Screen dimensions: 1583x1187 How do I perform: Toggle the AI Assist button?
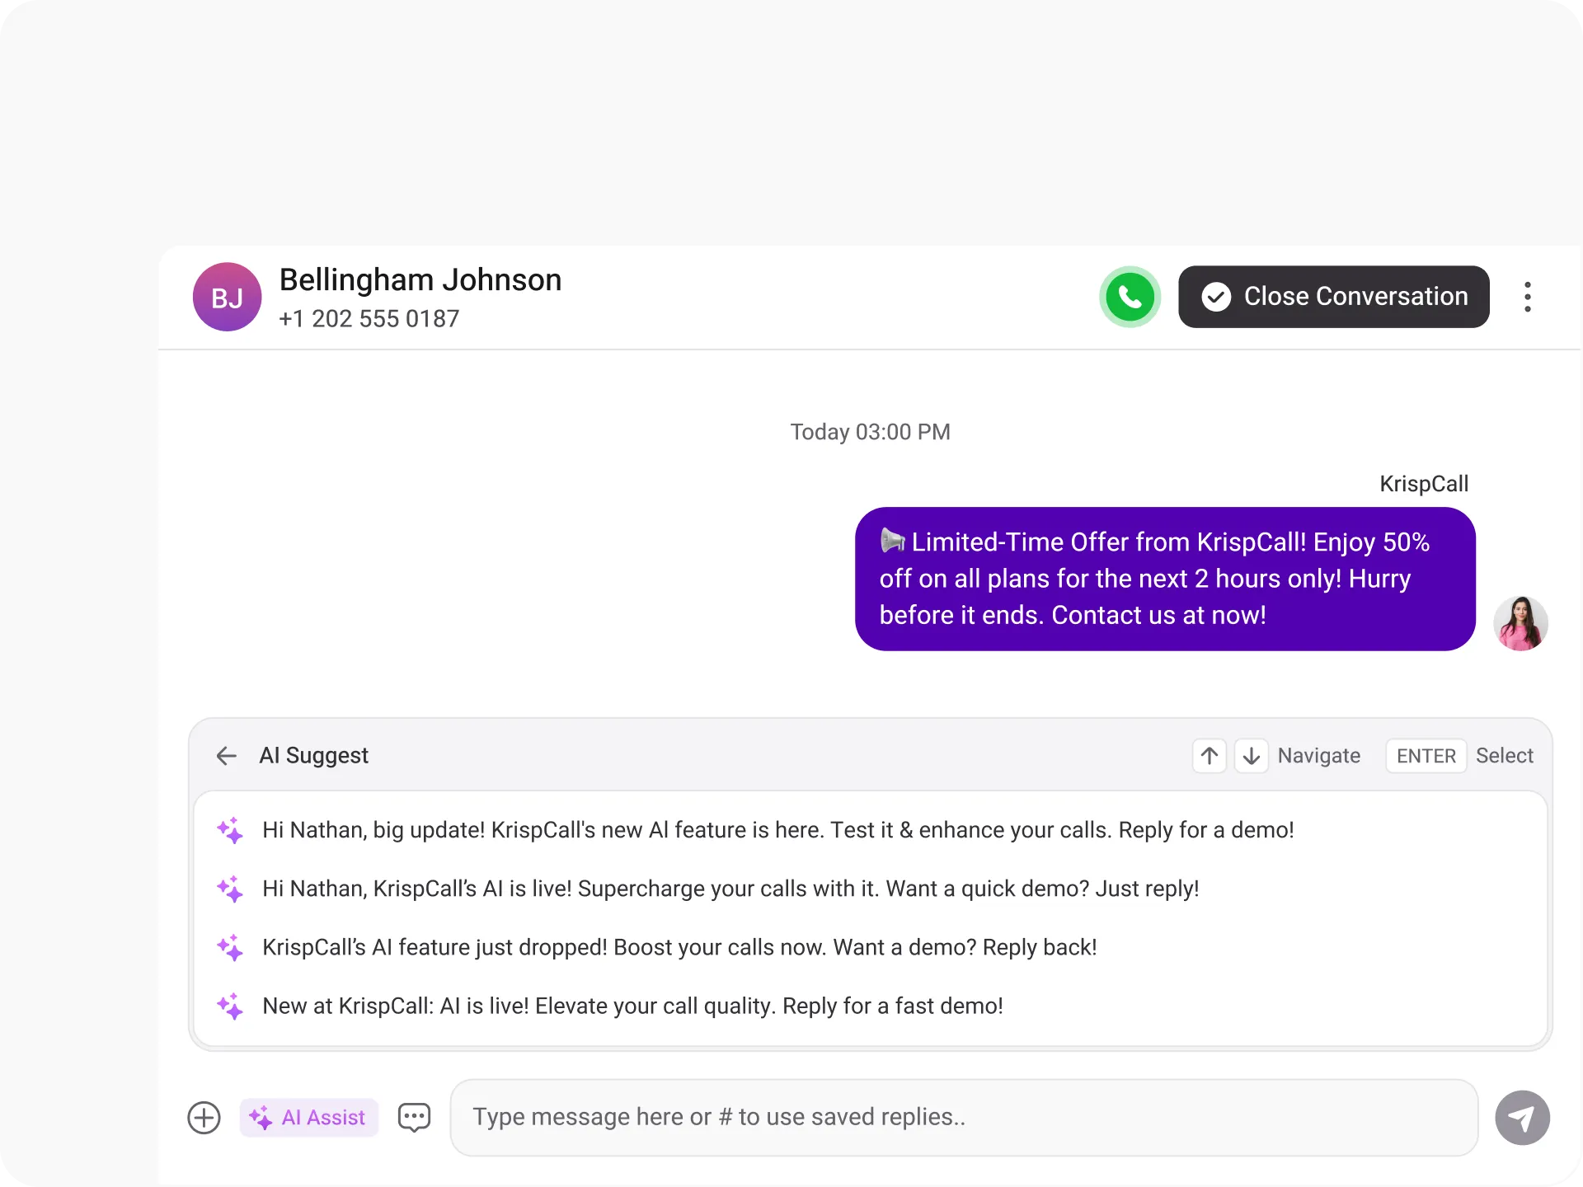click(x=308, y=1118)
